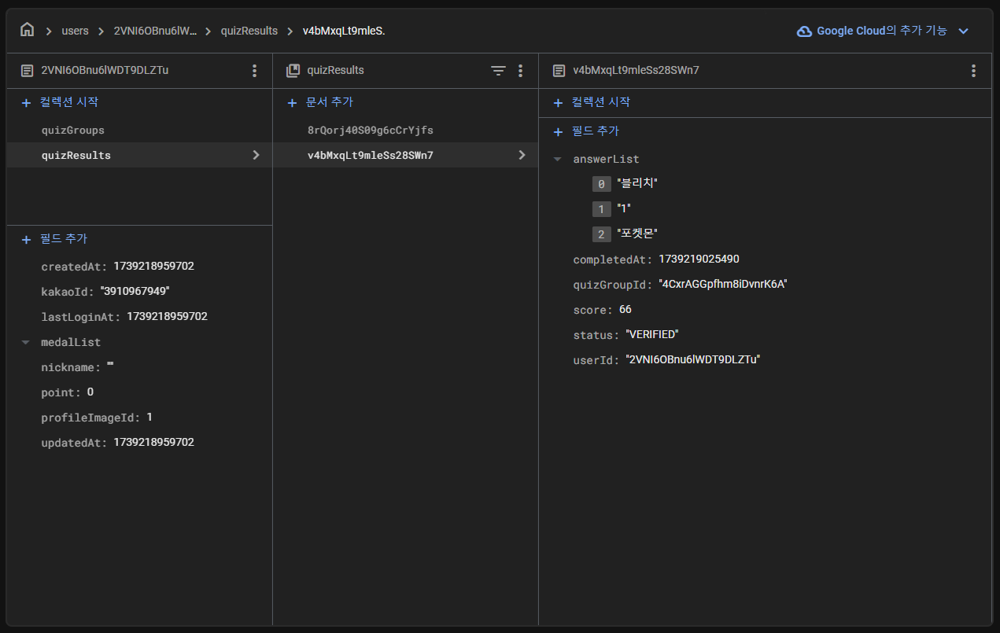Click the createdAt value 1739218959702
The height and width of the screenshot is (633, 1000).
[153, 266]
